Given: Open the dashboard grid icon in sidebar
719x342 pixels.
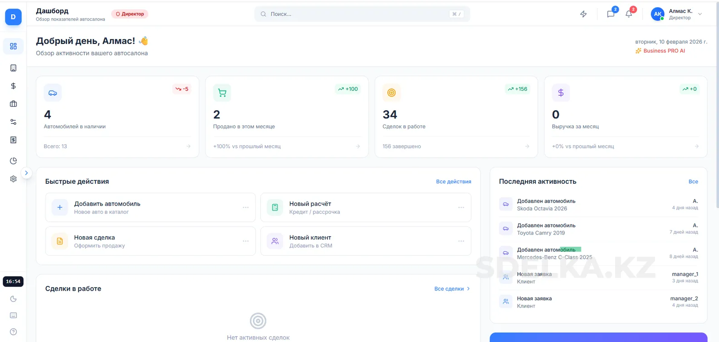Looking at the screenshot, I should pyautogui.click(x=13, y=46).
